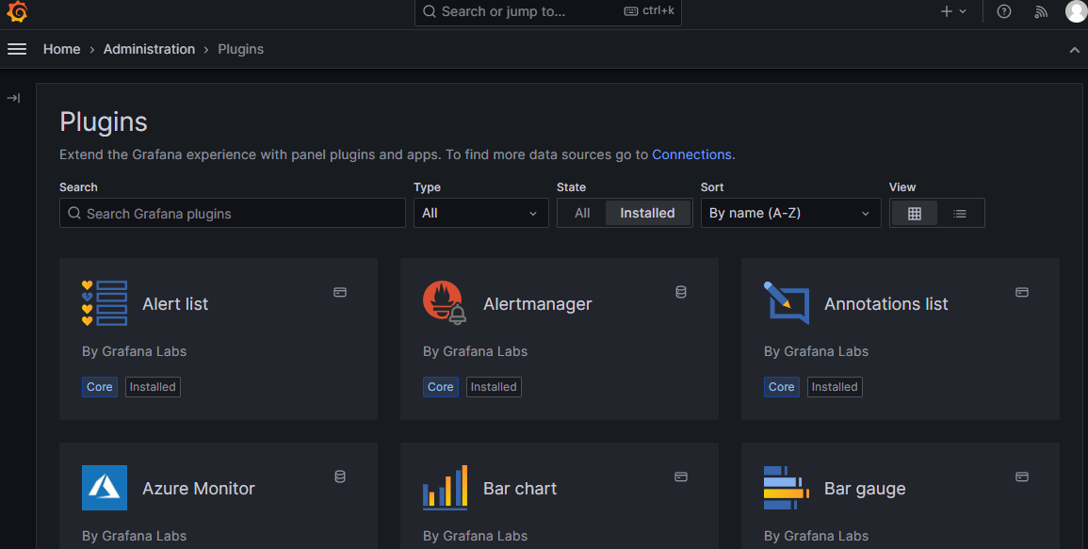This screenshot has width=1088, height=549.
Task: Open the Alertmanager plugin card
Action: point(559,339)
